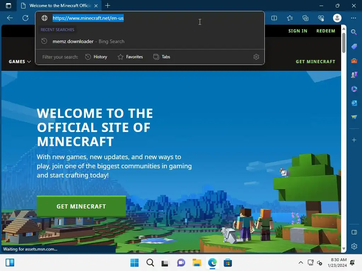Click the Microsoft Edge taskbar icon
This screenshot has height=271, width=362.
pyautogui.click(x=212, y=263)
